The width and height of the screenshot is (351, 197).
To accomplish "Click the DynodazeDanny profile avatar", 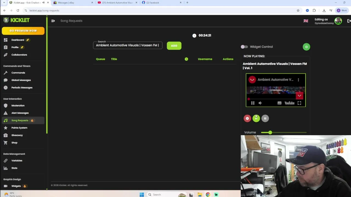I will (338, 21).
